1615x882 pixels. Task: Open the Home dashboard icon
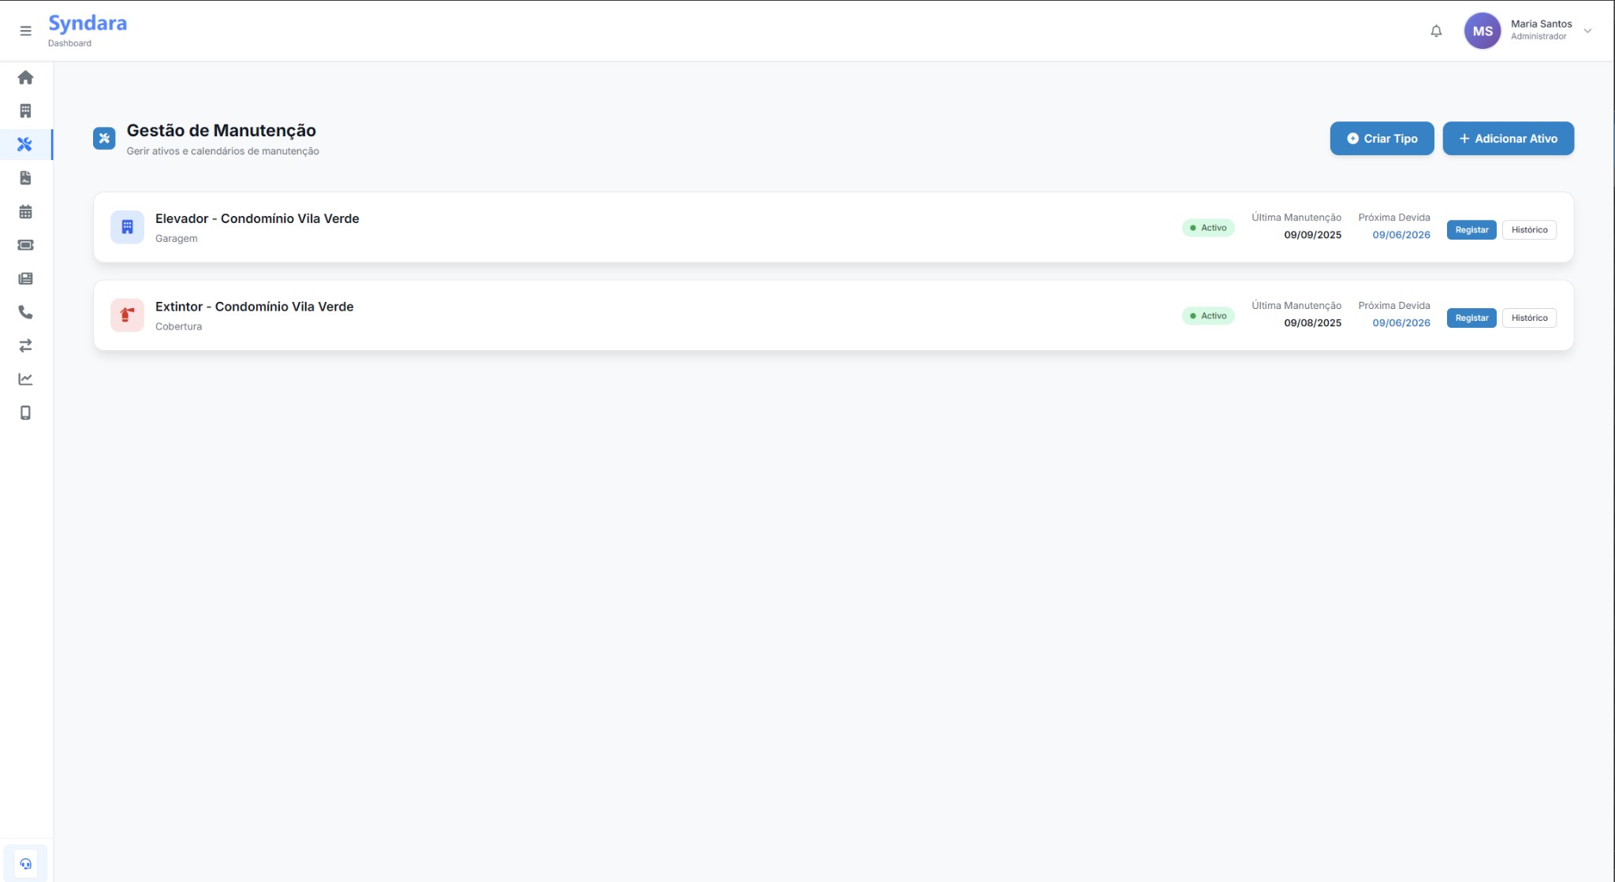click(25, 76)
